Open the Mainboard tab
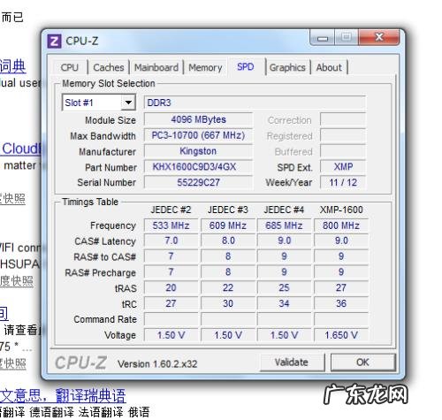Viewport: 442px width, 420px height. pyautogui.click(x=156, y=67)
